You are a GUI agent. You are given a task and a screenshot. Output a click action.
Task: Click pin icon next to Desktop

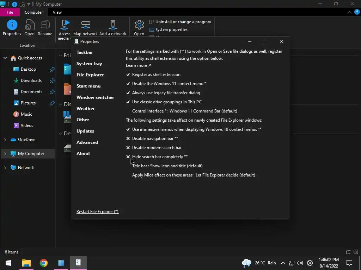click(52, 69)
